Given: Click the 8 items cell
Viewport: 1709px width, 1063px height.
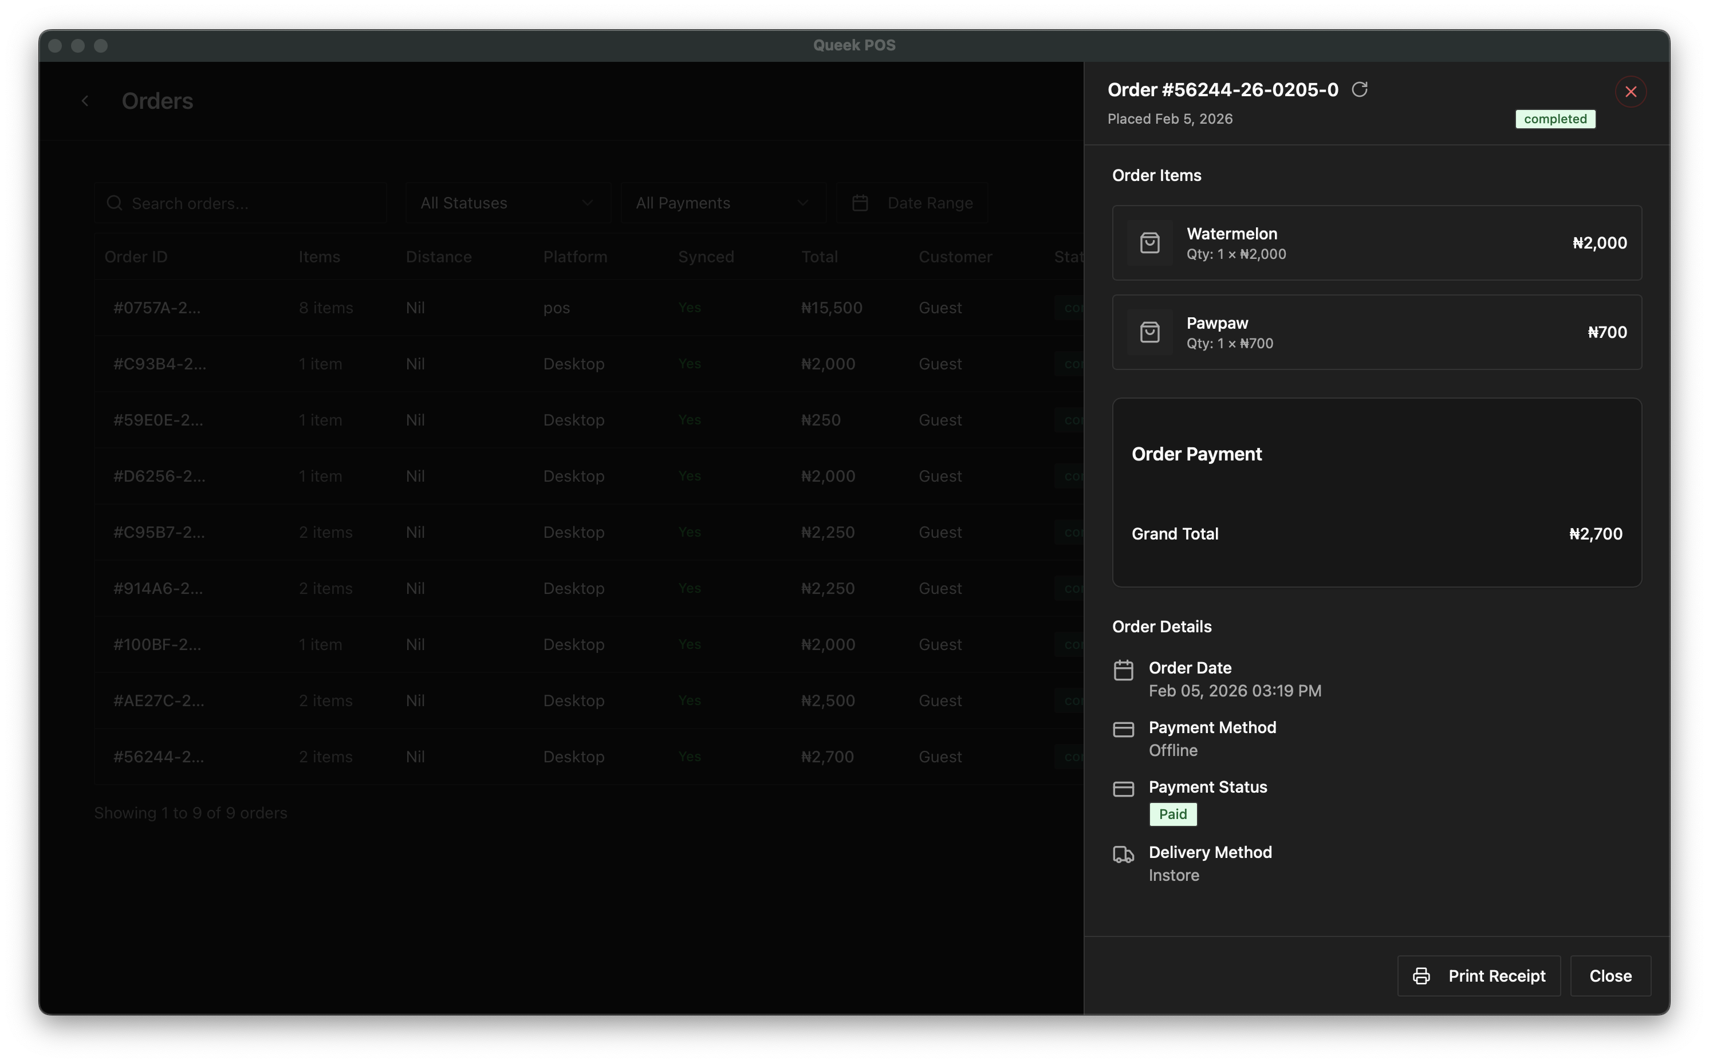Looking at the screenshot, I should (326, 308).
